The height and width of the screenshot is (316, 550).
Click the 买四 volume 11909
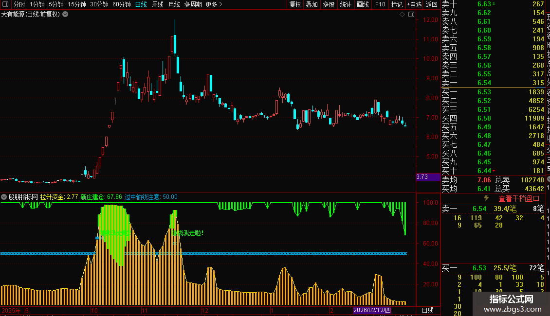tap(534, 118)
